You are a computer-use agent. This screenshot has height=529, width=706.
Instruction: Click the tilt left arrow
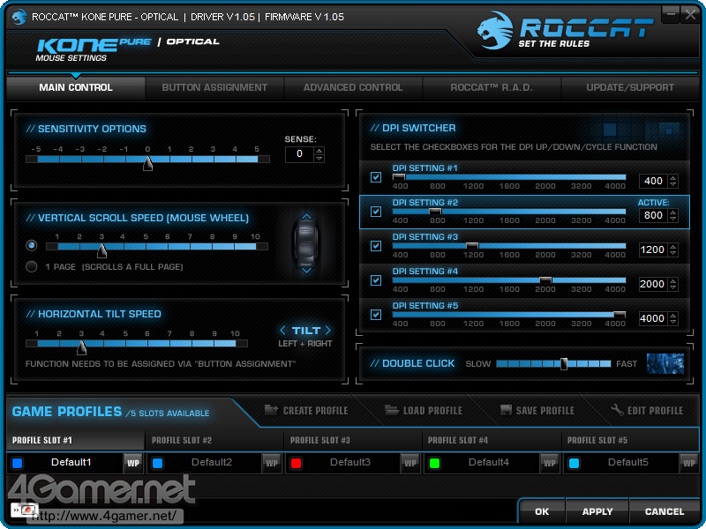pyautogui.click(x=282, y=331)
